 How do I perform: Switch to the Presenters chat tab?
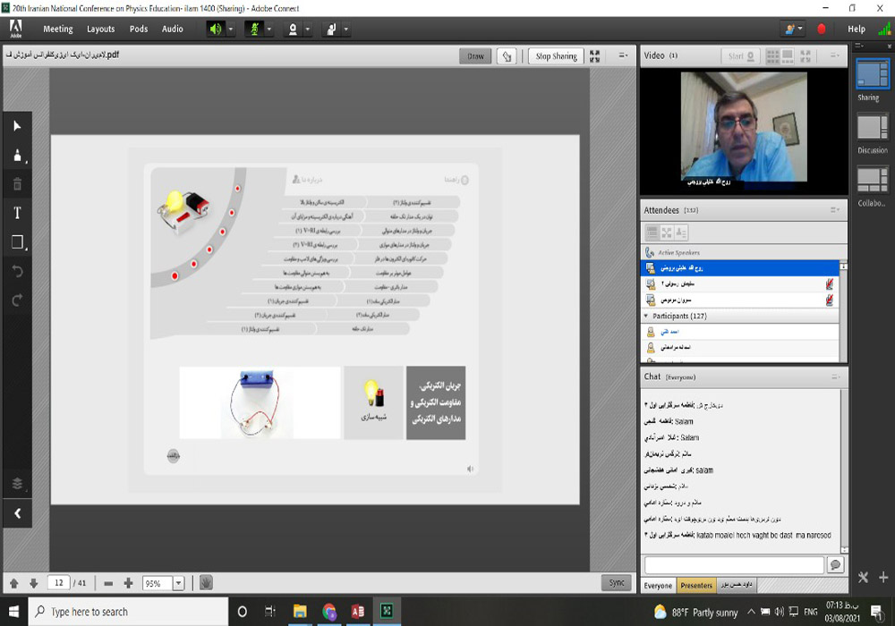point(696,586)
